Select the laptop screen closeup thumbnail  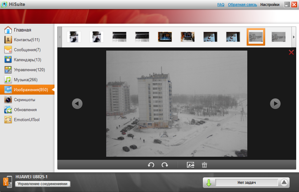[165, 37]
